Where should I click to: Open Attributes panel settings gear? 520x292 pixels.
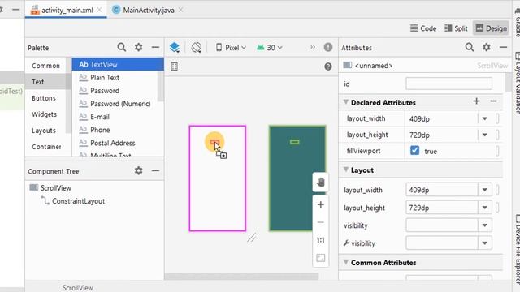[x=486, y=47]
